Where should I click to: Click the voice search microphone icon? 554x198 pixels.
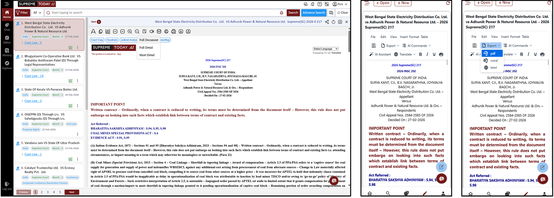coord(282,13)
